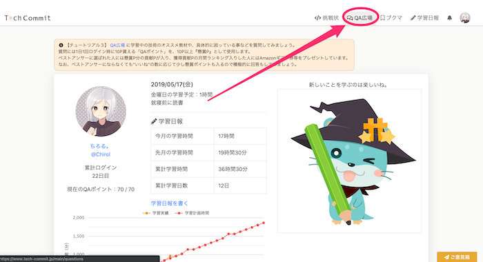Open the @Chirol handle link

101,154
